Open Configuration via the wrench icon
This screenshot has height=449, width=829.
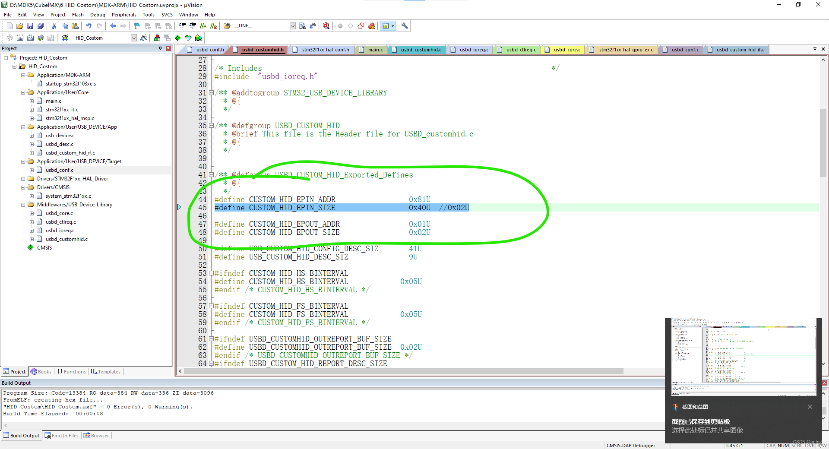(405, 26)
